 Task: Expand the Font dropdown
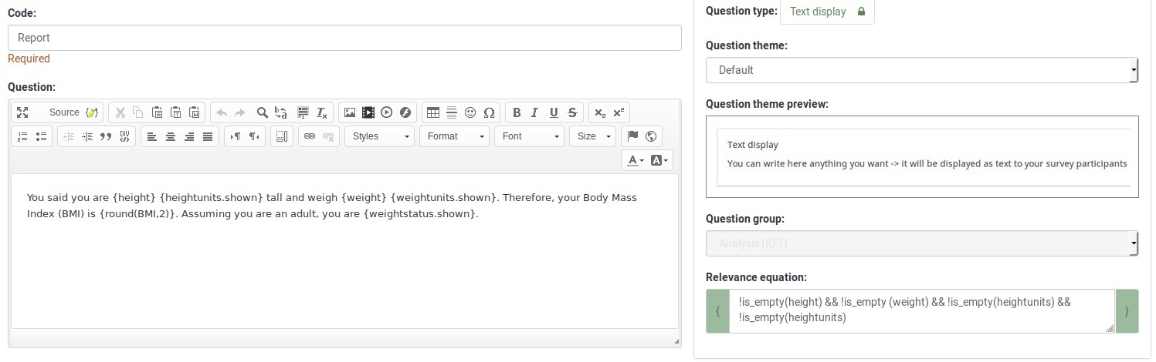(531, 136)
